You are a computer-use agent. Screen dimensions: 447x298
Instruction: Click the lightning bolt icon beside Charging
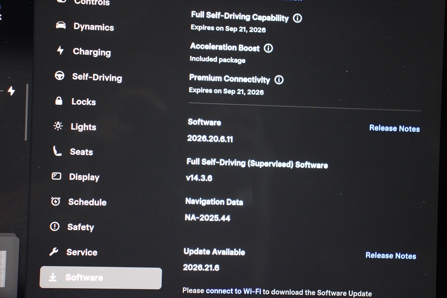60,50
